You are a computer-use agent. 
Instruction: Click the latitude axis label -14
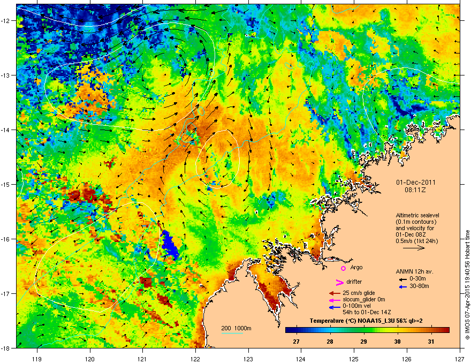coord(5,130)
